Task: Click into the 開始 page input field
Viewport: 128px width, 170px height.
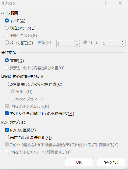Action: coord(65,43)
